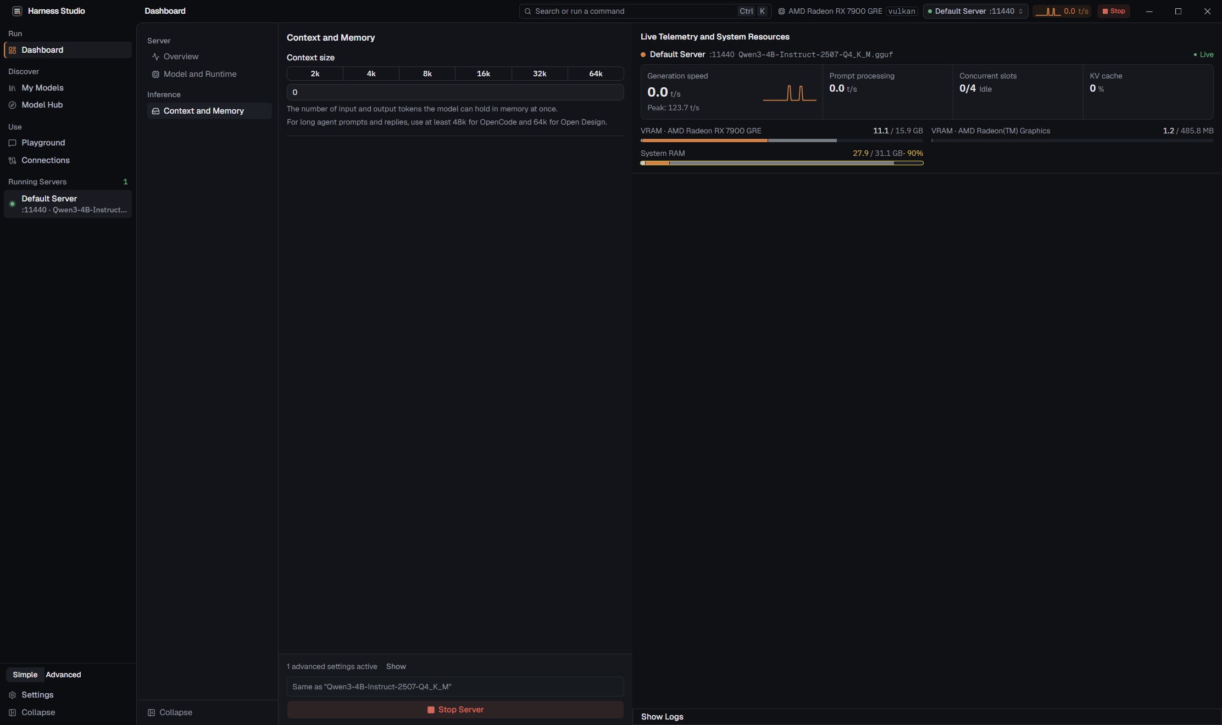Click the Model Hub compass icon

[12, 105]
